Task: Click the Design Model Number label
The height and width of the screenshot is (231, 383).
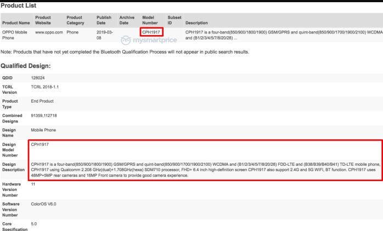Action: click(10, 150)
